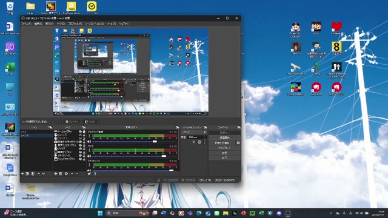Open virtual camera settings gear icon
This screenshot has height=218, width=388.
[238, 143]
